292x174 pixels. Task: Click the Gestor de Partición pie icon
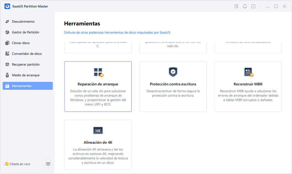coord(7,32)
